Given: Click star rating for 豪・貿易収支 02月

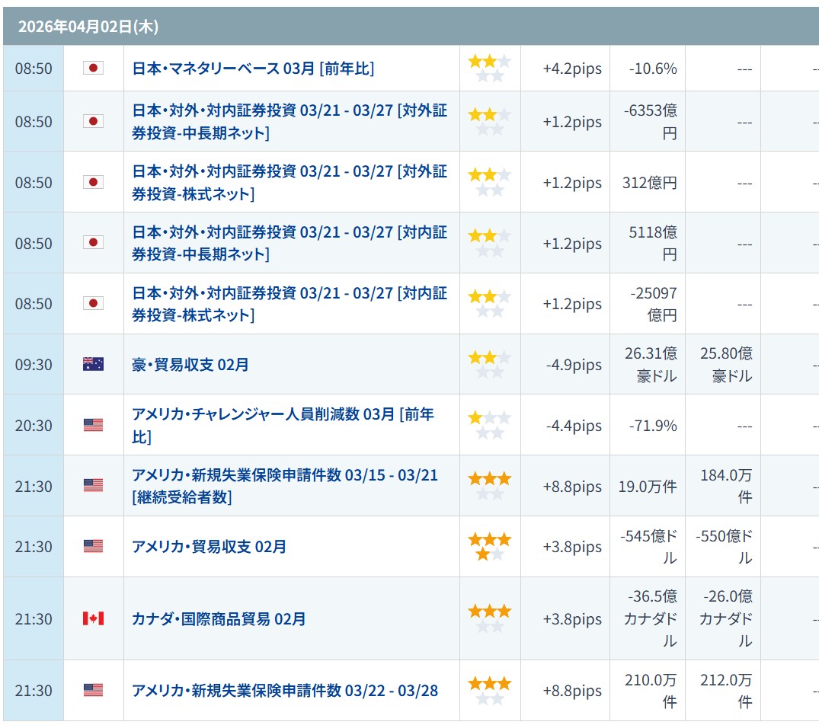Looking at the screenshot, I should point(489,364).
